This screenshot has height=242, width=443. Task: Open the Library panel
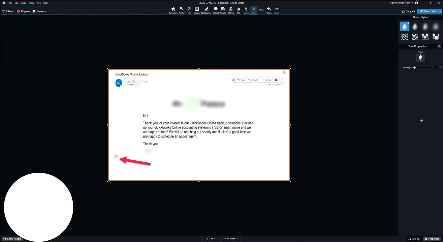click(x=8, y=11)
